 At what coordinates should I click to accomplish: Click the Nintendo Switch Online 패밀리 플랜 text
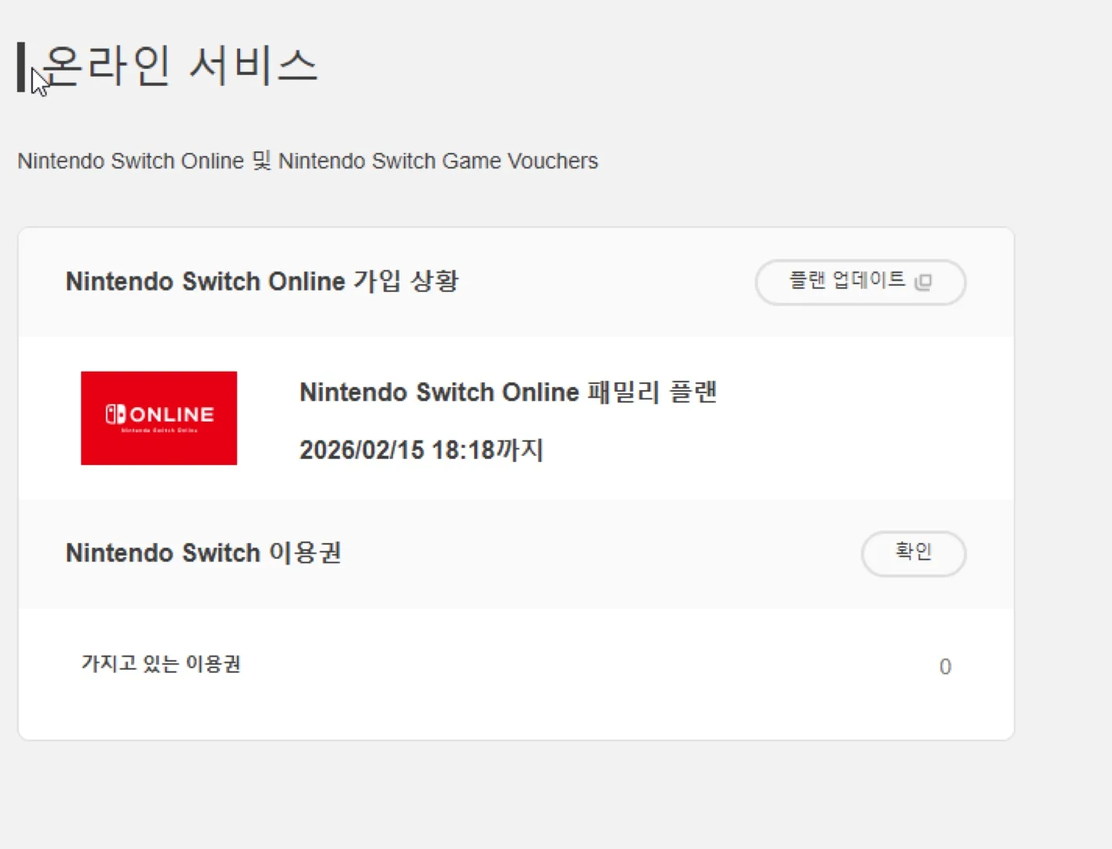(508, 392)
